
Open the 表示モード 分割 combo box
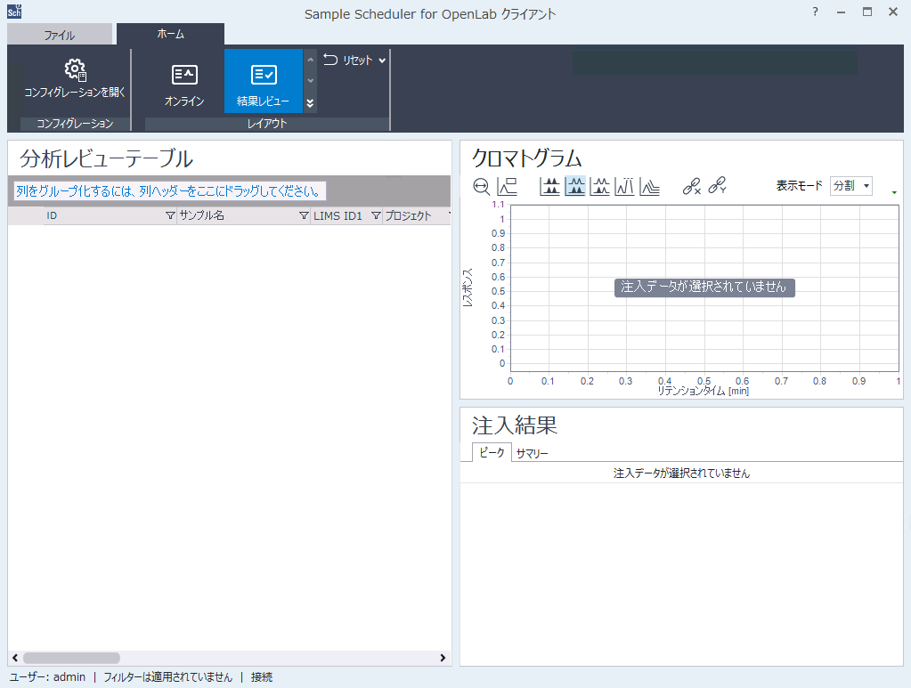pos(851,186)
